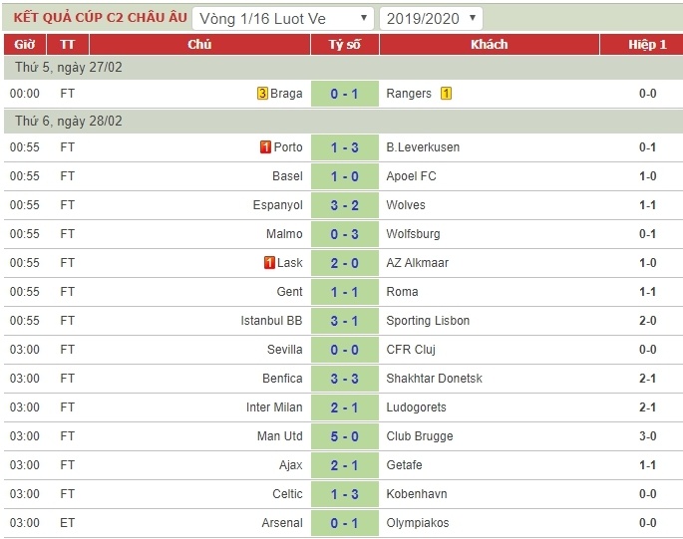Viewport: 683px width, 539px height.
Task: Click the Shakhtar Donetsk team name
Action: 434,379
